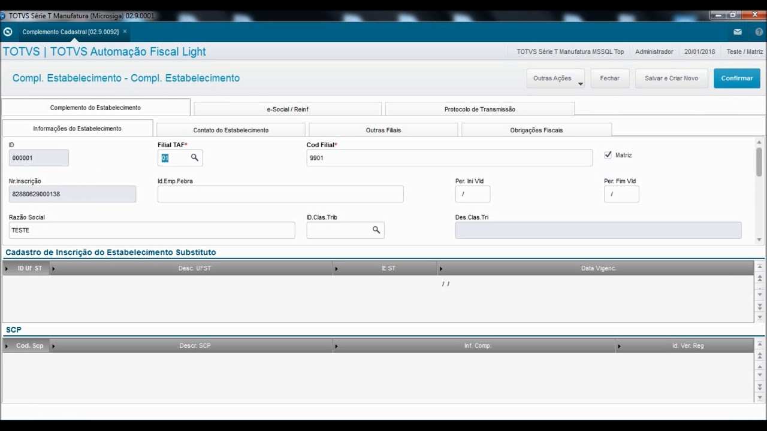This screenshot has height=431, width=767.
Task: Click the TOTVS app icon in title bar
Action: click(x=3, y=15)
